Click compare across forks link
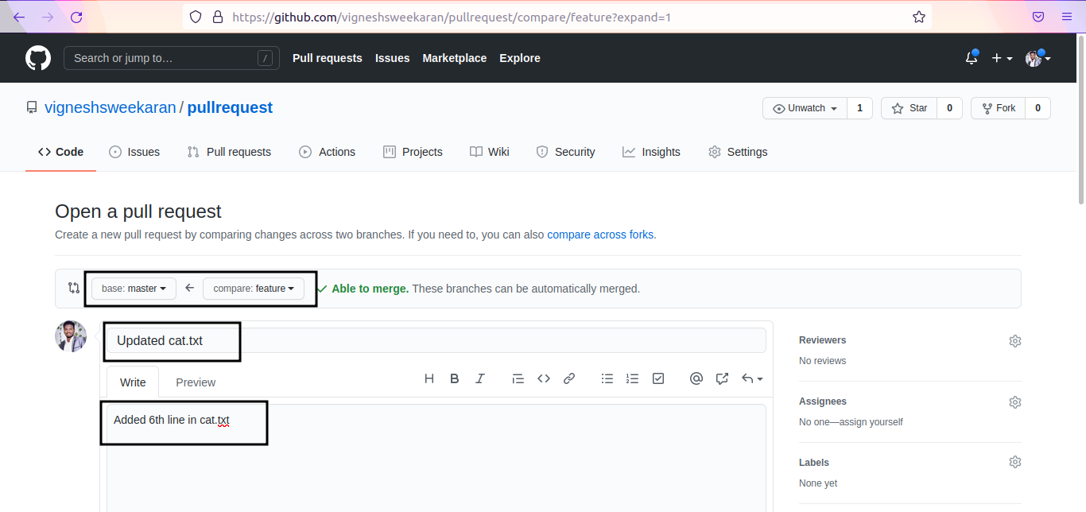The image size is (1086, 512). point(600,235)
